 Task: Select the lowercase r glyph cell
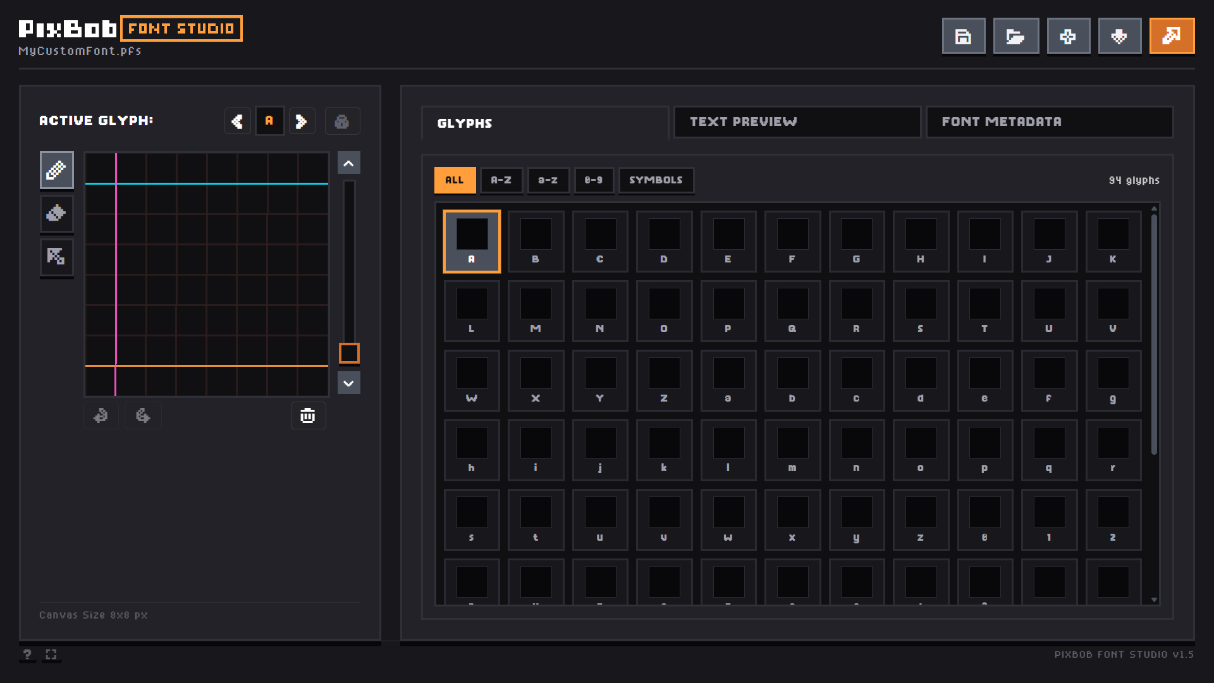coord(1113,450)
